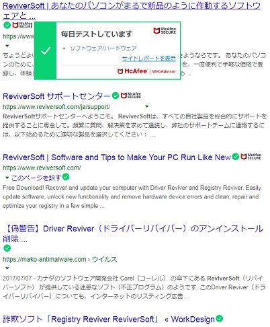Open 'Software and Tips to Make Your PC Run Like New' link

pos(117,157)
